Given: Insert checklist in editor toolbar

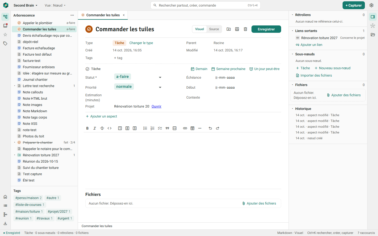Looking at the screenshot, I should click(x=160, y=128).
